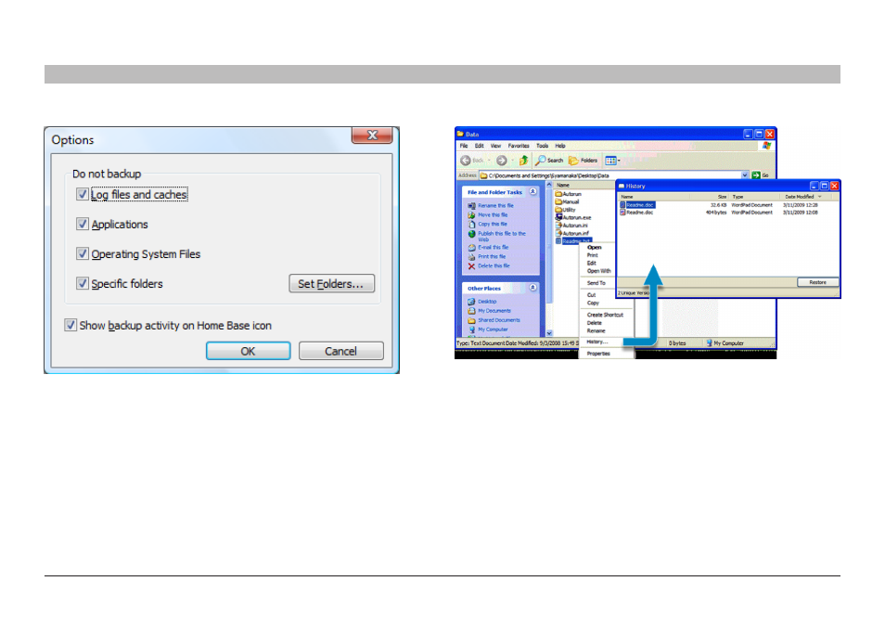Screen dimensions: 885x620
Task: Select the Autorun.inf file
Action: point(572,233)
